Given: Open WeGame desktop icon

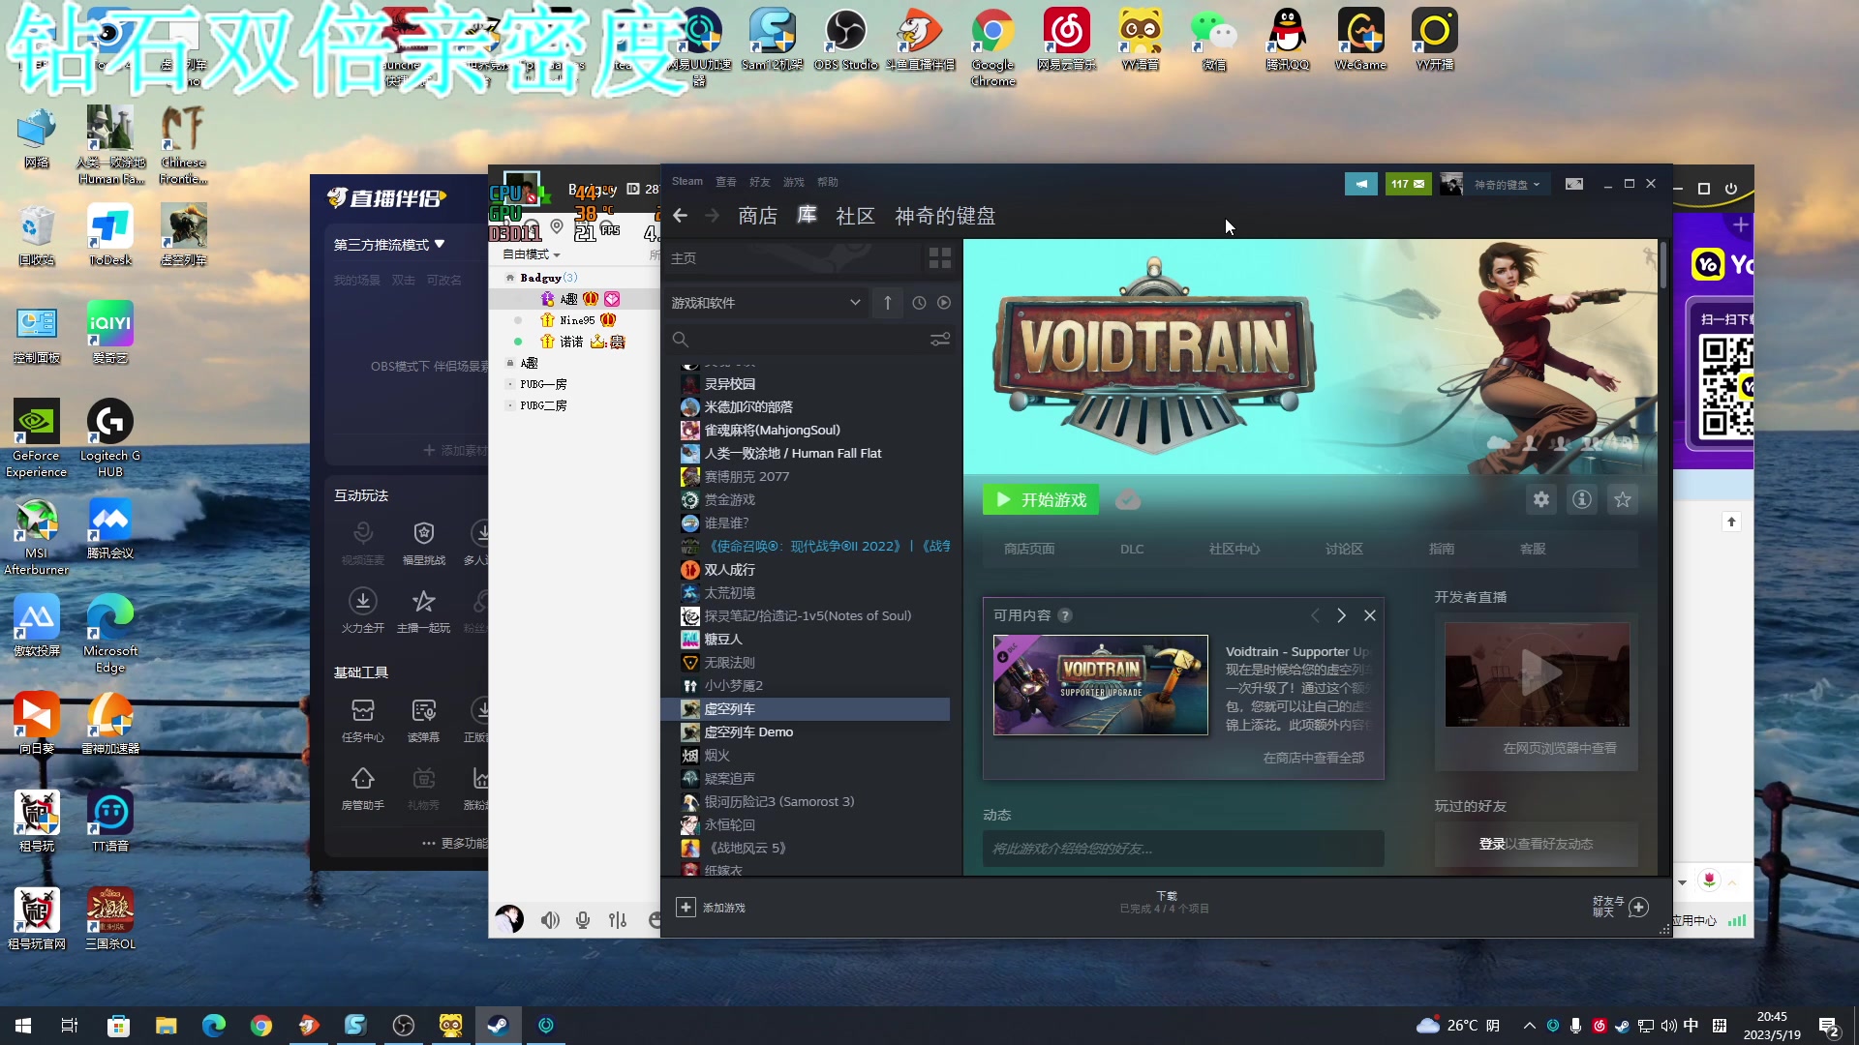Looking at the screenshot, I should pos(1361,41).
